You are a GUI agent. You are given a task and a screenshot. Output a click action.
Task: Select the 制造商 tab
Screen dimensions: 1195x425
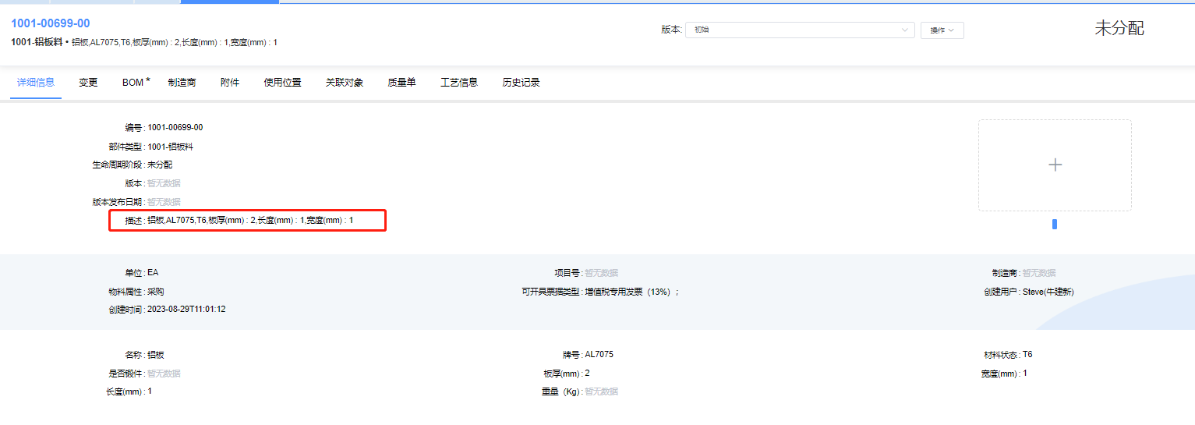[x=182, y=83]
